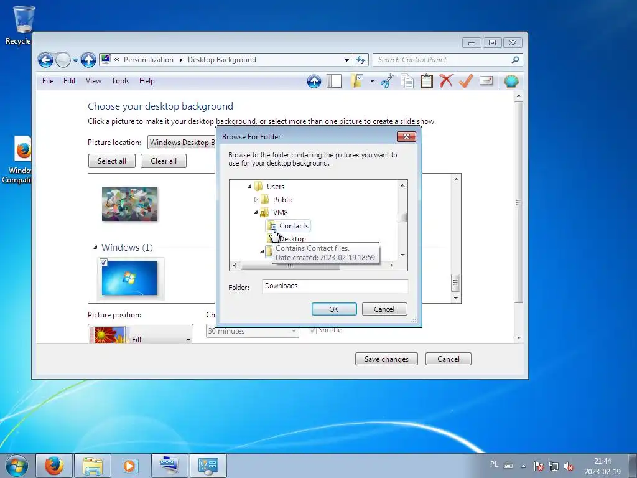The image size is (637, 478).
Task: Click the muted volume tray icon
Action: (569, 466)
